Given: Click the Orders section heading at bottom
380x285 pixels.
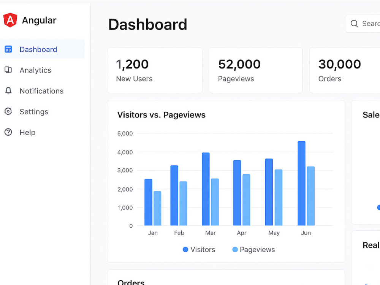Looking at the screenshot, I should pyautogui.click(x=131, y=282).
